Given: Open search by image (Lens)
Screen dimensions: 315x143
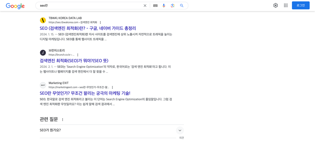Looking at the screenshot, I should 173,6.
